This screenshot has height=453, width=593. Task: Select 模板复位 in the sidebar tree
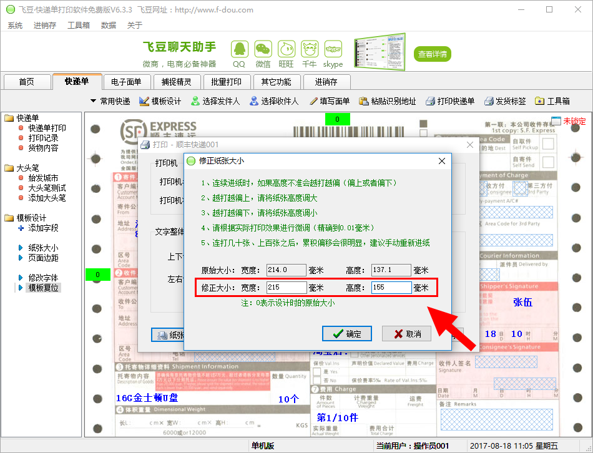(x=43, y=288)
